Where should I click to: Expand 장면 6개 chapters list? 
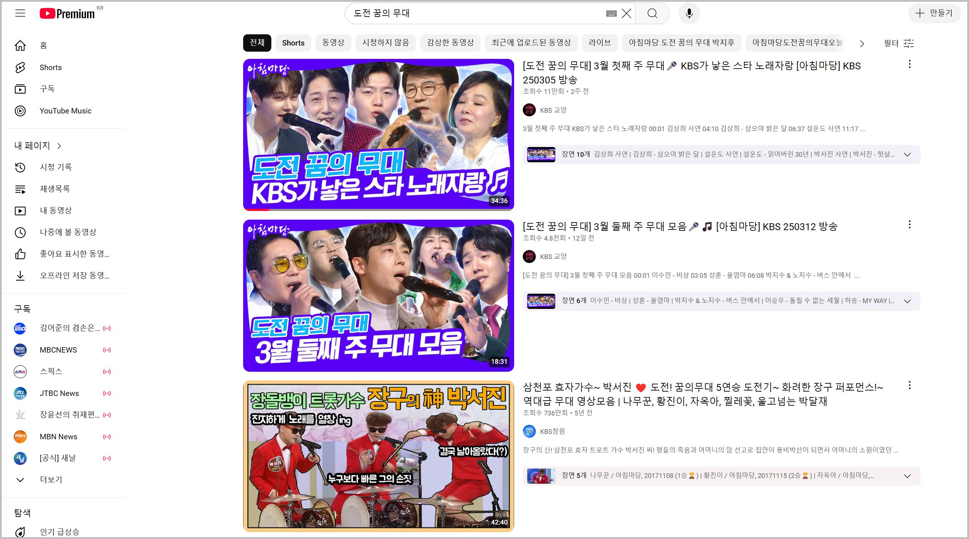[x=907, y=301]
